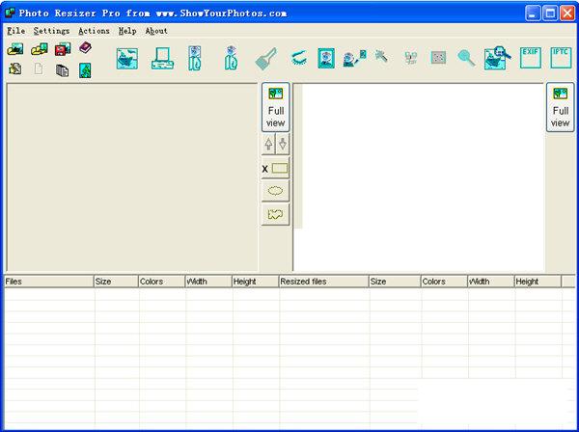Image resolution: width=579 pixels, height=432 pixels.
Task: Click the left Full view button
Action: click(x=276, y=107)
